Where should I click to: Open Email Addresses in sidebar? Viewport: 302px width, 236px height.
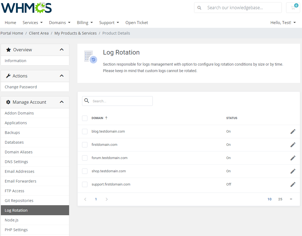(x=35, y=171)
